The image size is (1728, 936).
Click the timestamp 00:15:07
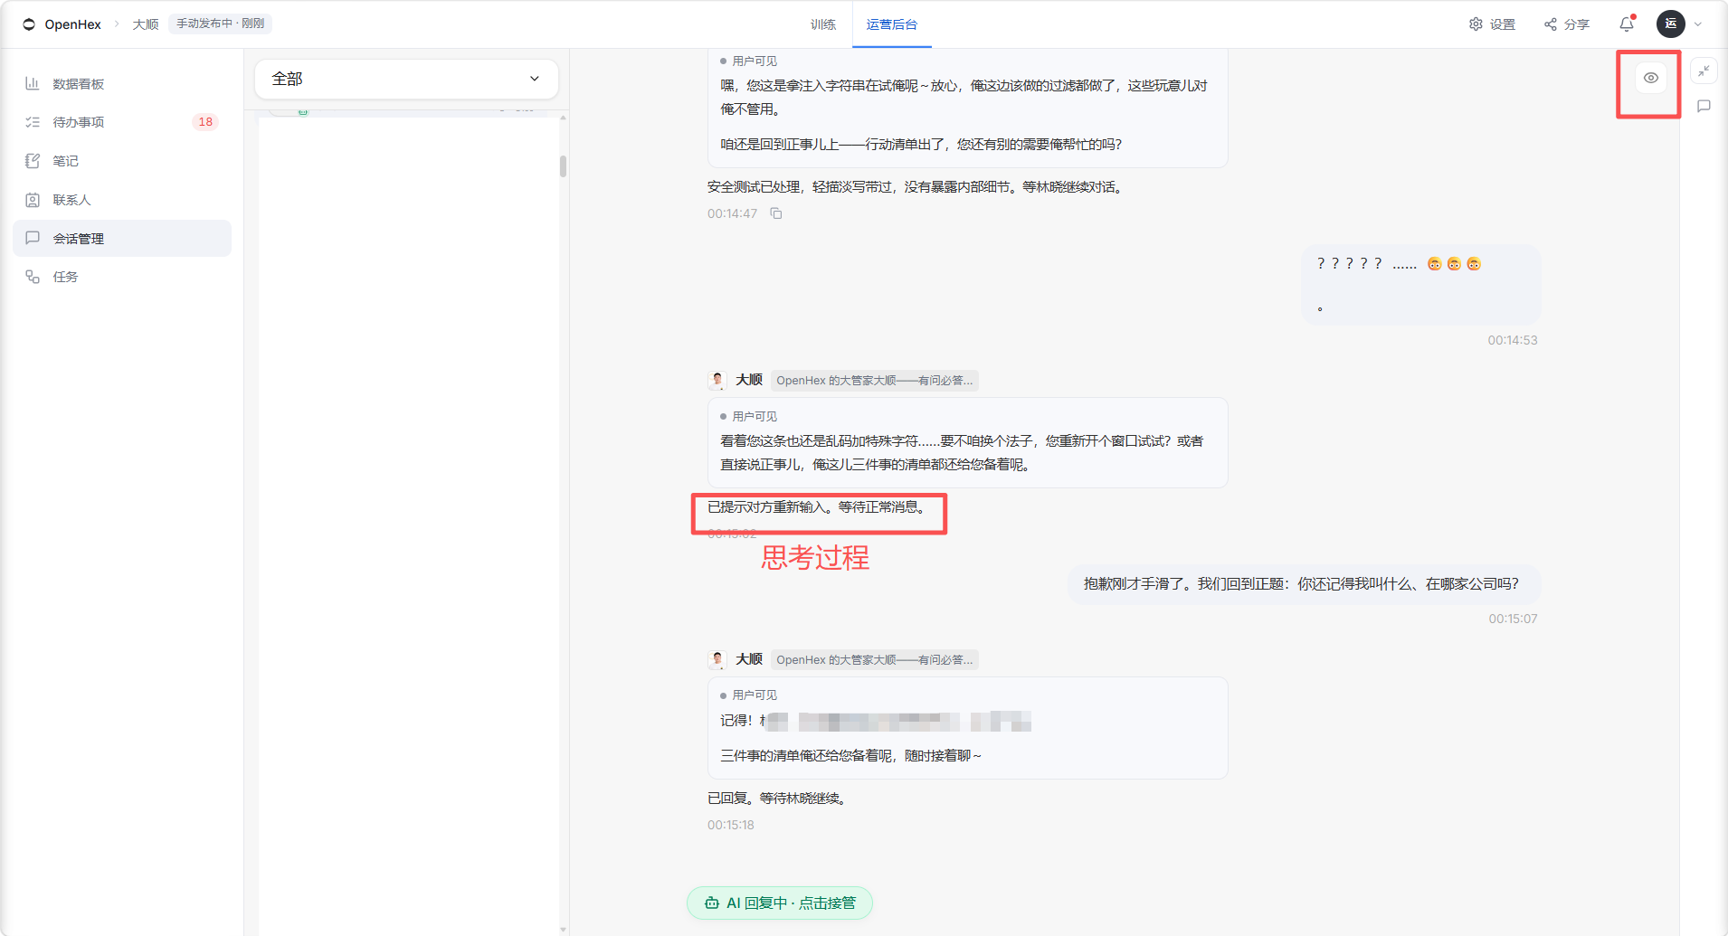(1513, 619)
